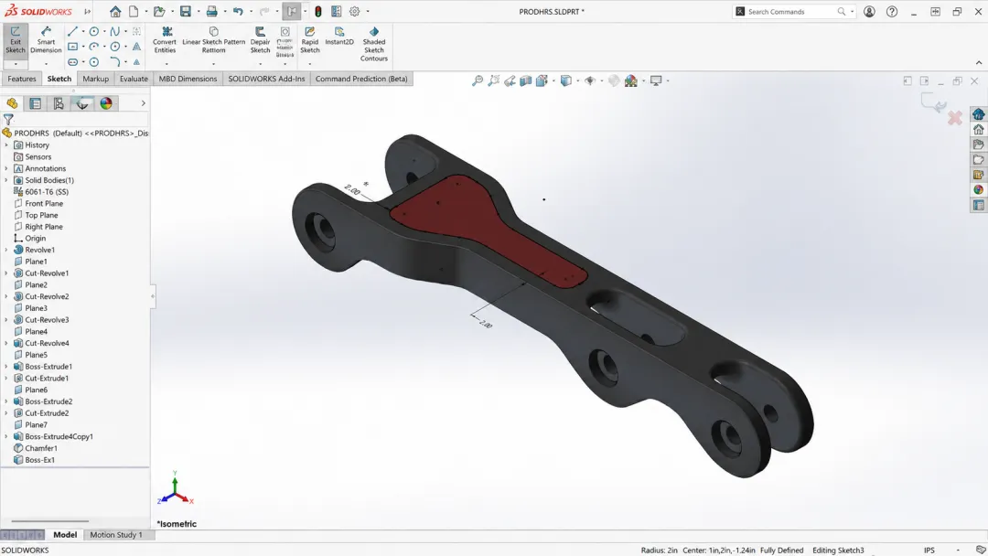Expand the Annotations tree node
The image size is (988, 556).
[6, 168]
